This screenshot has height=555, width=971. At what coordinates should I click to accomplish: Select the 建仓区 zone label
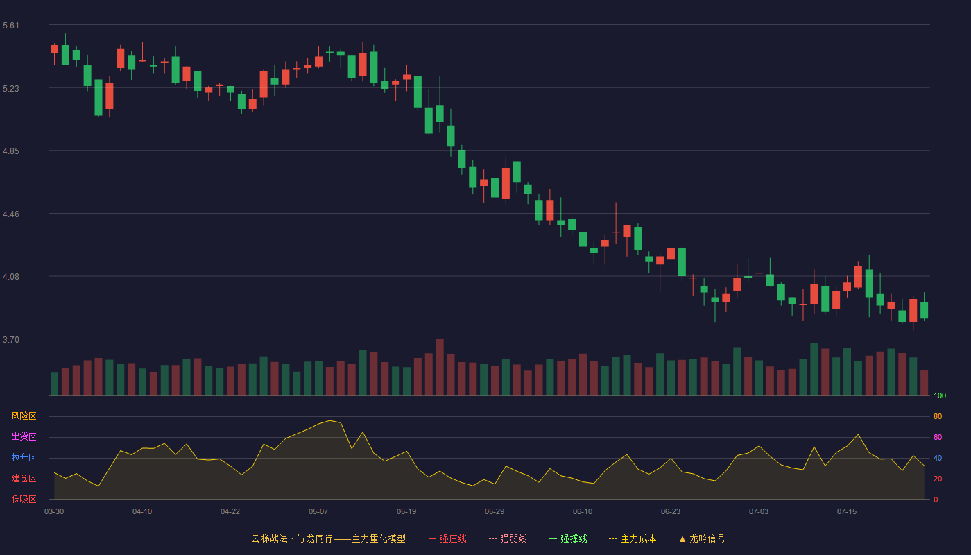(24, 479)
